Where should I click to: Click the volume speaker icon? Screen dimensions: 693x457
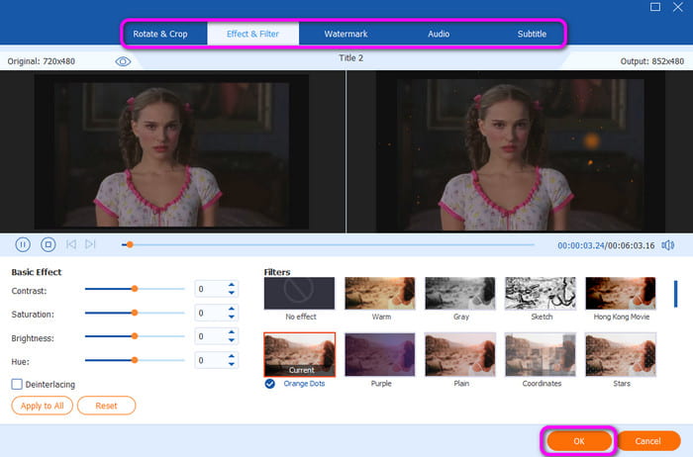[x=668, y=245]
